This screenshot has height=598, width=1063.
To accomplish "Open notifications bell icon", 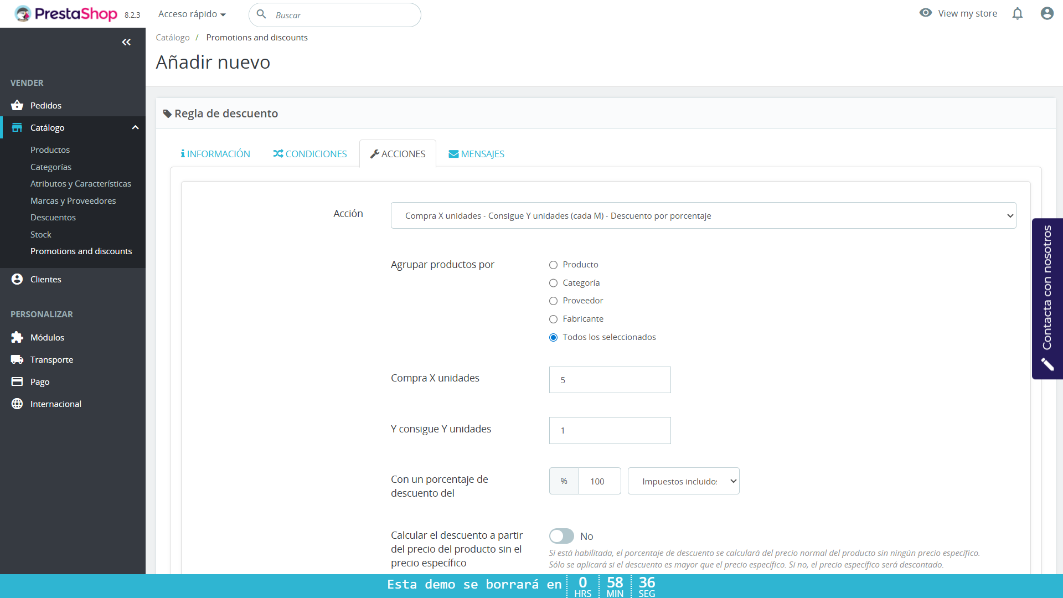I will click(x=1017, y=13).
